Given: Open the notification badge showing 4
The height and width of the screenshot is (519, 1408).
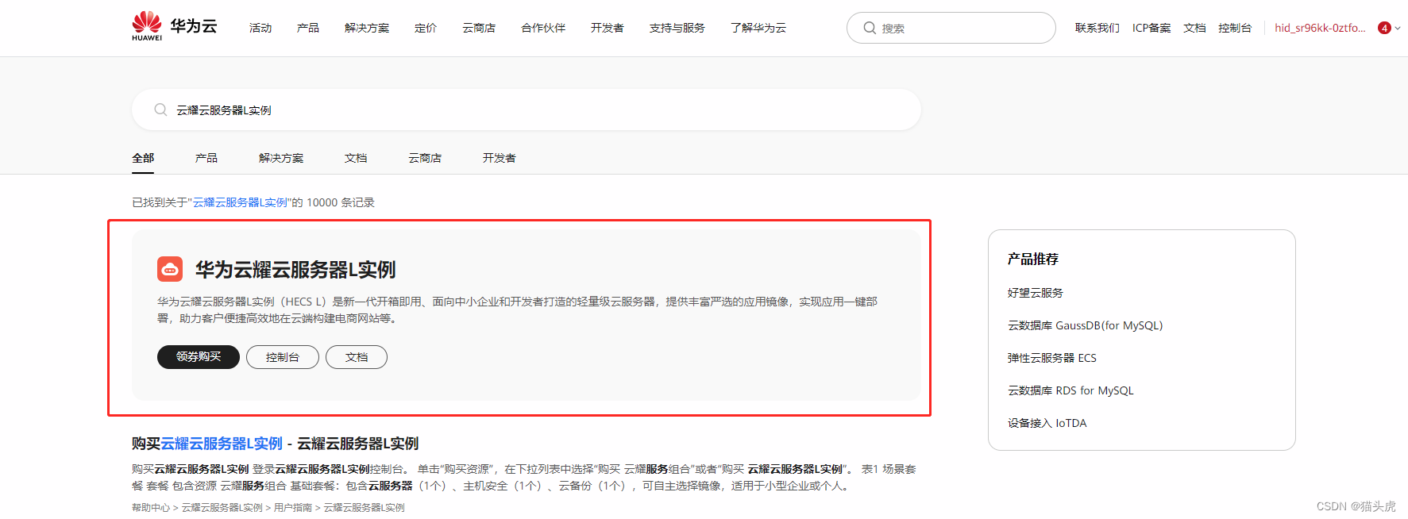Looking at the screenshot, I should click(x=1384, y=28).
